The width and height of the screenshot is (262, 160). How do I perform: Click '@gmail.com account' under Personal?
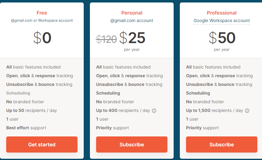(x=132, y=21)
